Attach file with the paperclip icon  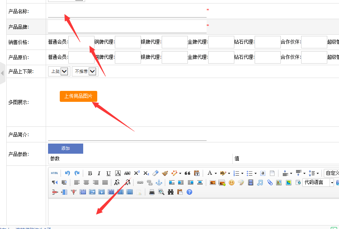point(269,183)
